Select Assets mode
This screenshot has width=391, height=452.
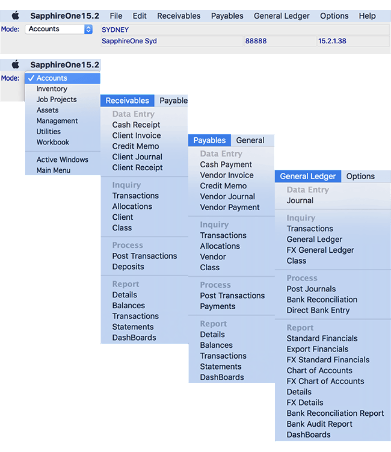(47, 110)
